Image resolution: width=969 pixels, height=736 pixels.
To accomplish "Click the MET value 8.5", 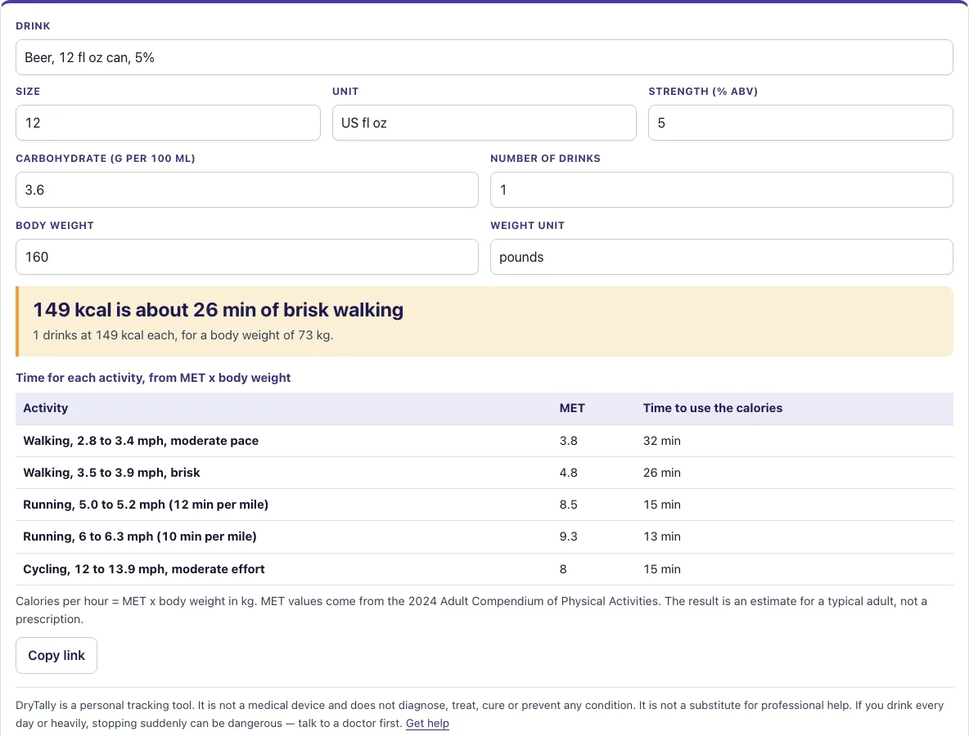I will pos(569,505).
